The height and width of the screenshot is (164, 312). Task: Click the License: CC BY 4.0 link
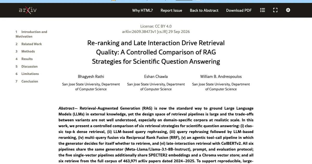click(x=156, y=26)
